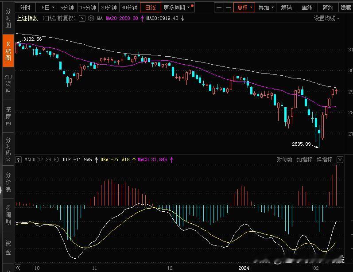Open the 叠加 overlay dropdown
353x272 pixels.
(x=266, y=8)
